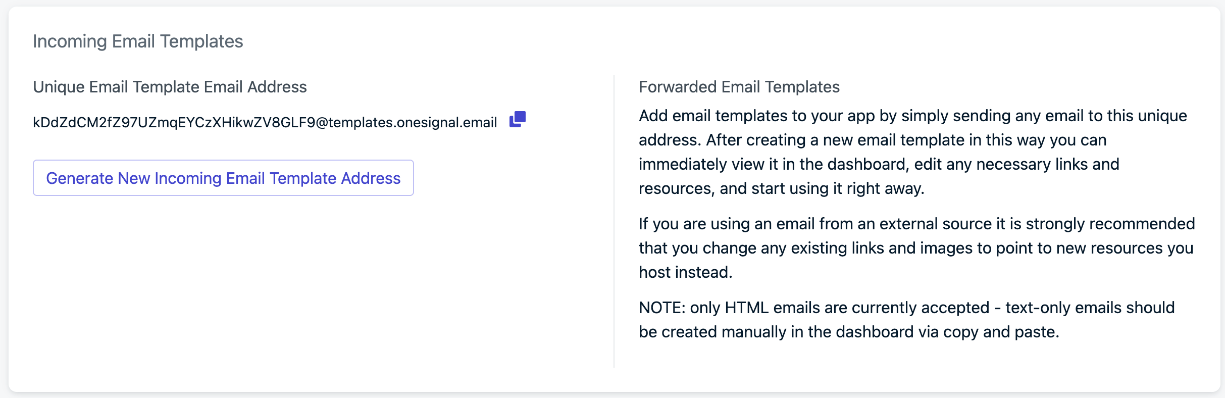Click the phrase 'text-only emails should' in the note
Viewport: 1225px width, 398px height.
pyautogui.click(x=1090, y=308)
